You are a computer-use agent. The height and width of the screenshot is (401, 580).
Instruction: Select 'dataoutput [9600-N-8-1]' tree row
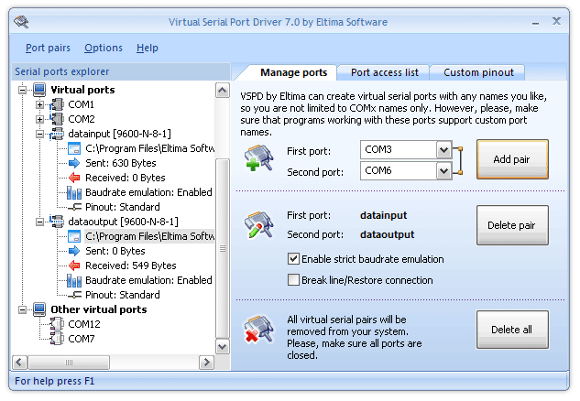[x=123, y=222]
